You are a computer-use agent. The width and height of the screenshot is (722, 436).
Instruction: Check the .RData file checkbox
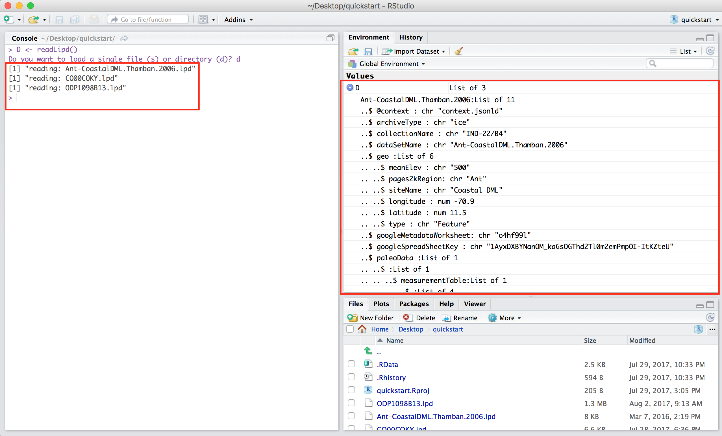coord(351,364)
